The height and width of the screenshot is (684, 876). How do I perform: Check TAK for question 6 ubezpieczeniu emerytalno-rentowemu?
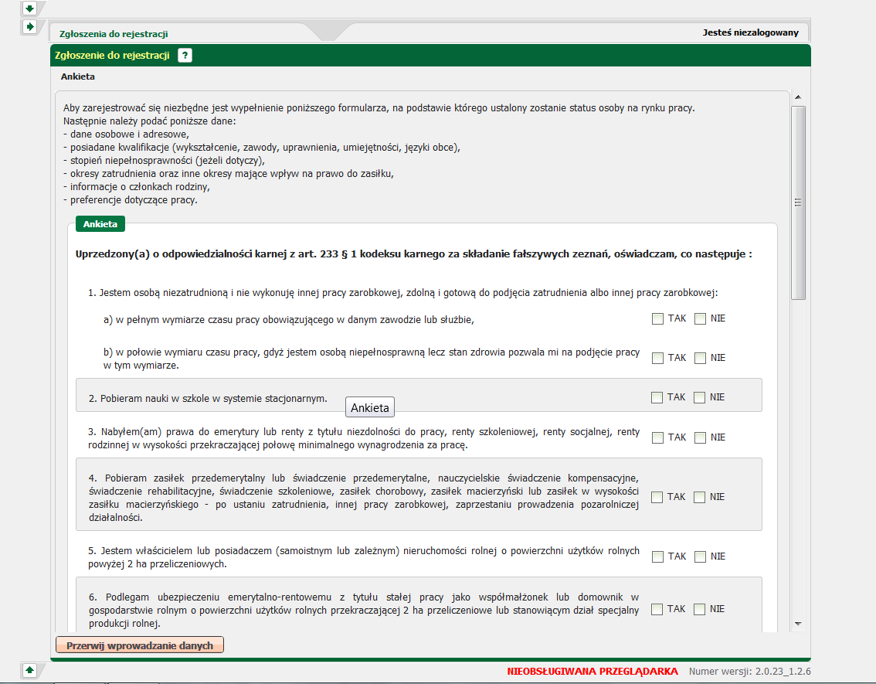[x=657, y=609]
